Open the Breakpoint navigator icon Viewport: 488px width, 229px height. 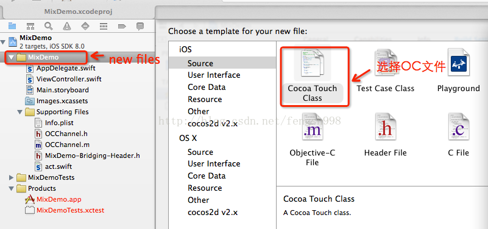[x=122, y=26]
